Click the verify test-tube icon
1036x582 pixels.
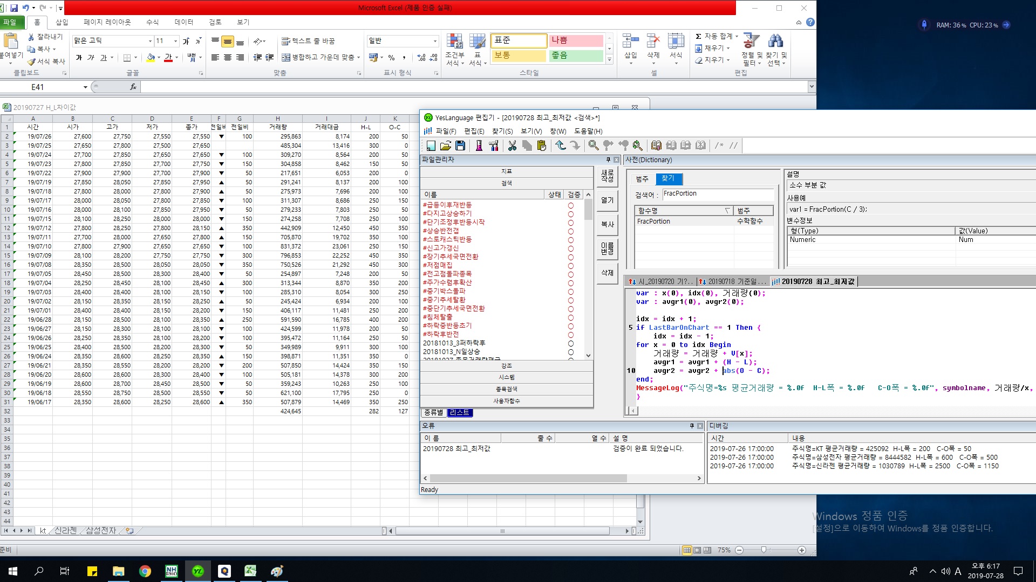pyautogui.click(x=479, y=145)
